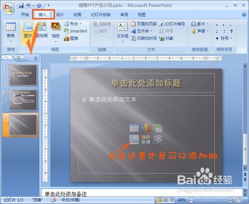Click the zoom slider handle
This screenshot has width=249, height=204.
(202, 200)
